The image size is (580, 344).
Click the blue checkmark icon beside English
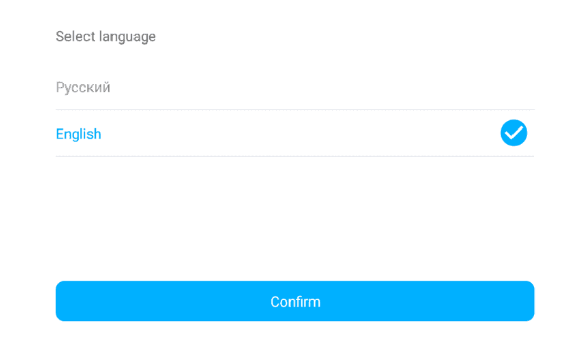(x=514, y=133)
